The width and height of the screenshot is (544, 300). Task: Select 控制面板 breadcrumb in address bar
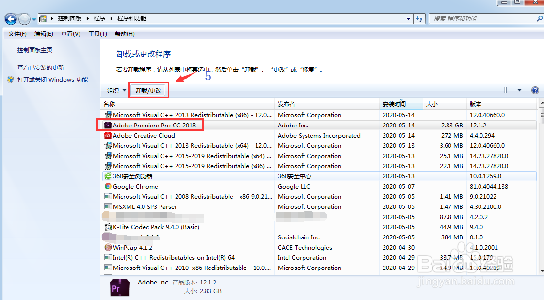[69, 18]
